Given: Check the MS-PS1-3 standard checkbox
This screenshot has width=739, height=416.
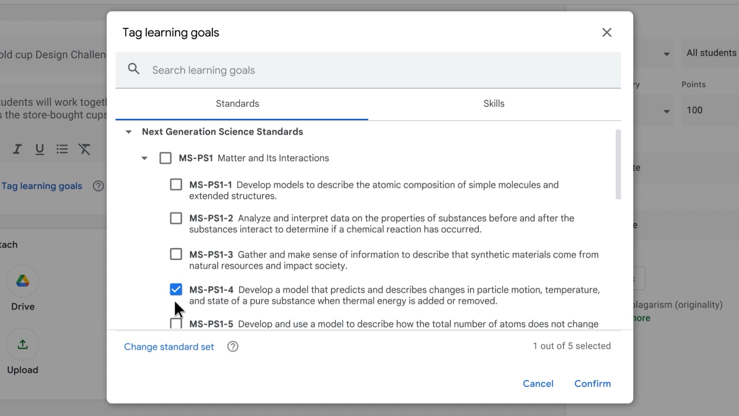Looking at the screenshot, I should (x=176, y=254).
